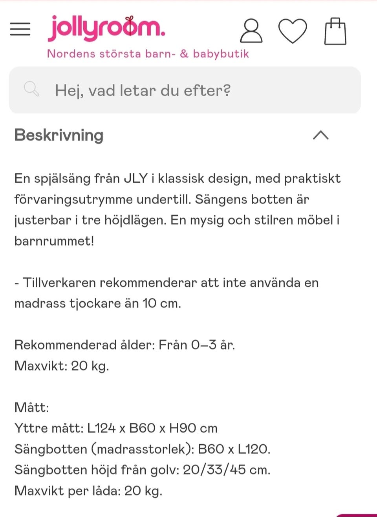Click the 'Sängbotten (madrasstorlek)' line
Image resolution: width=377 pixels, height=517 pixels.
tap(142, 449)
